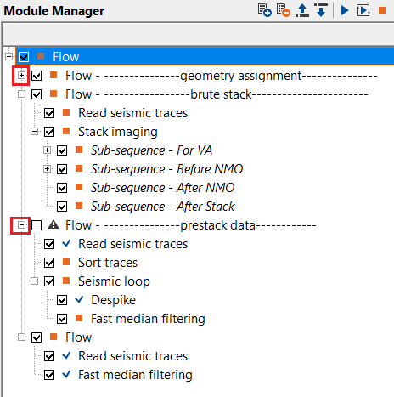This screenshot has height=397, width=394.
Task: Expand the Sub-sequence - For VA node
Action: point(47,150)
